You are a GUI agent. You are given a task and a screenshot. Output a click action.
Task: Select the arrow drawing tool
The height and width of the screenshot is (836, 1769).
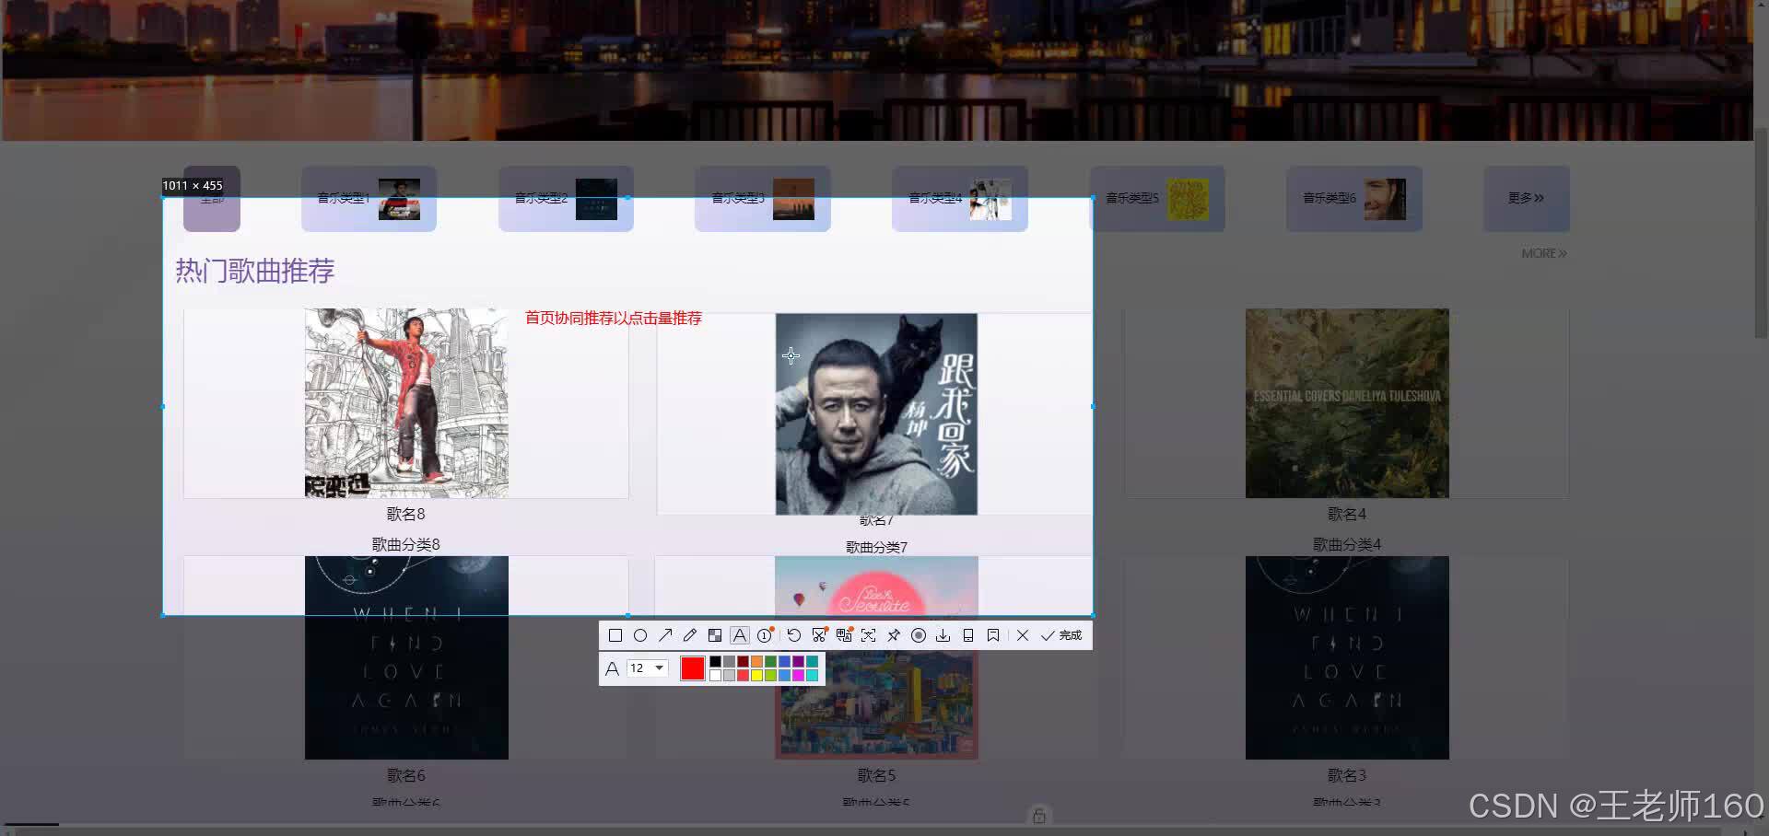[x=665, y=635]
